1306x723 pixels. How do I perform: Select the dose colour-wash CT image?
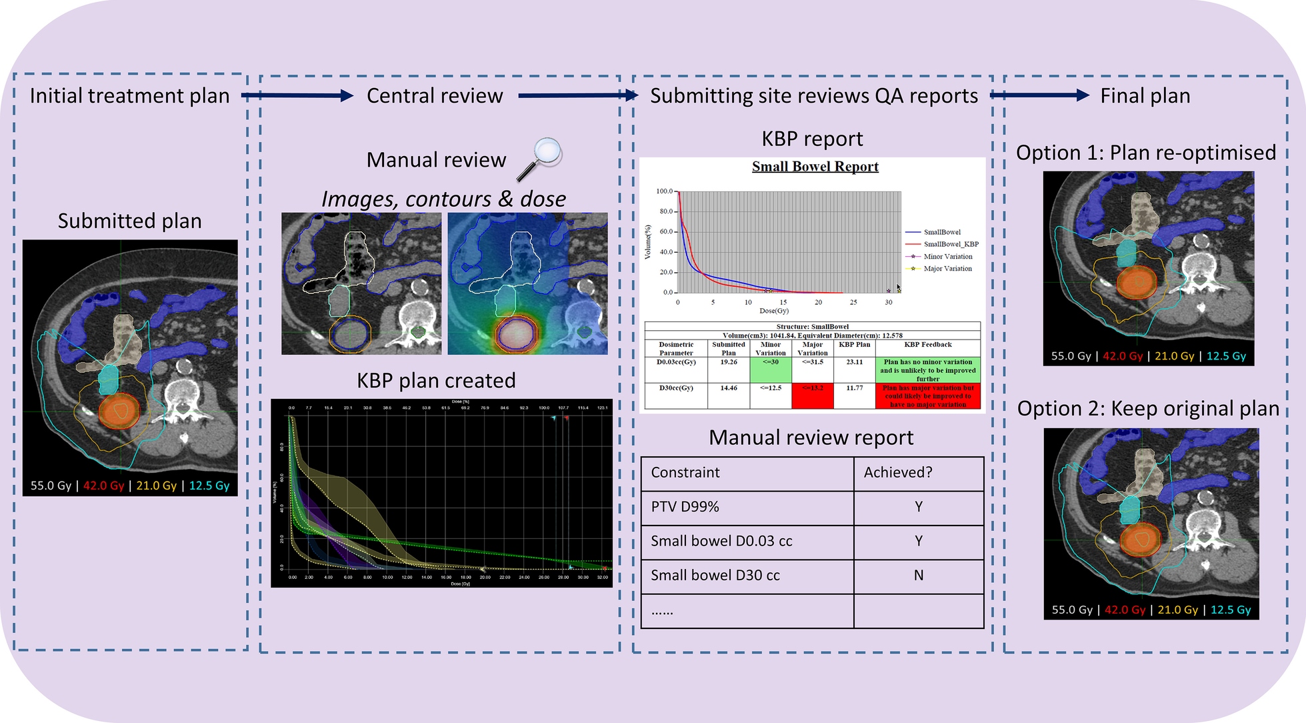pos(528,283)
